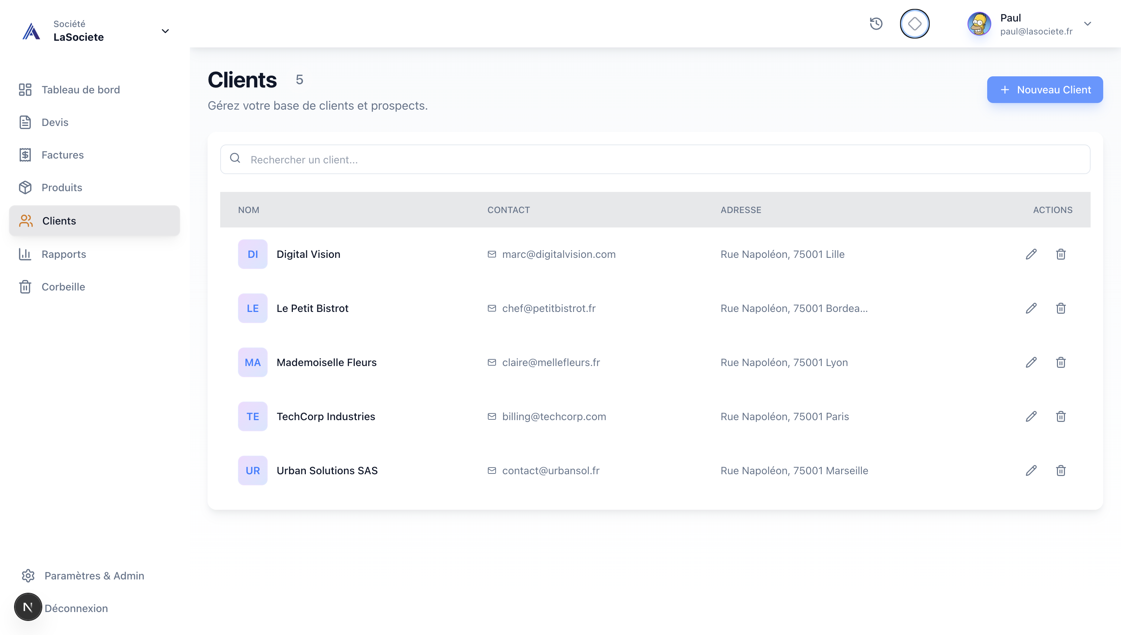The width and height of the screenshot is (1121, 635).
Task: Open the Corbeille trash section
Action: click(x=63, y=286)
